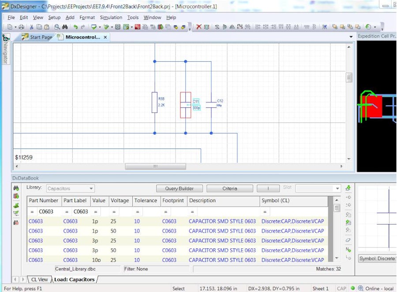The height and width of the screenshot is (292, 397).
Task: Open Find using the binoculars toolbar icon
Action: (x=64, y=27)
